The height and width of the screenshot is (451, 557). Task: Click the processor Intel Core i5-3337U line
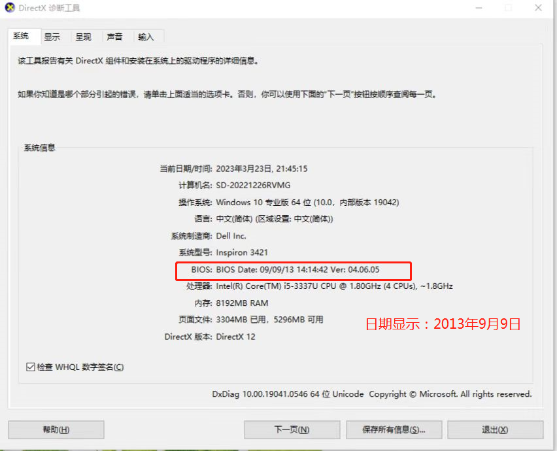(334, 286)
